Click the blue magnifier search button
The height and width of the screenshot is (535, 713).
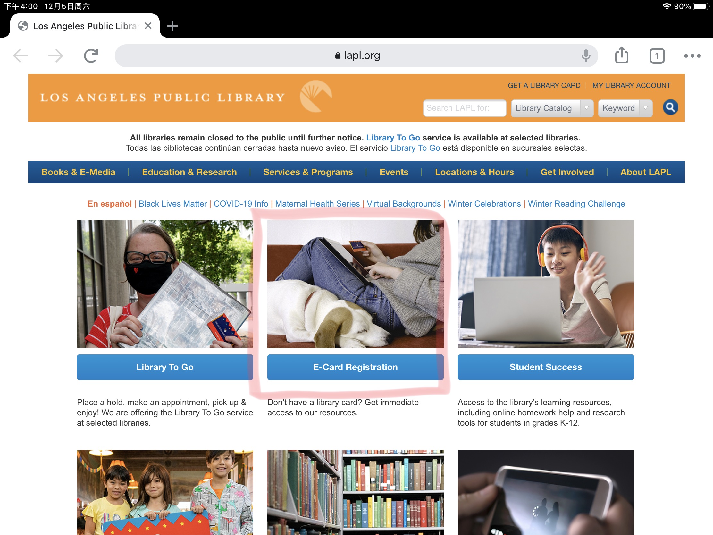[x=670, y=107]
